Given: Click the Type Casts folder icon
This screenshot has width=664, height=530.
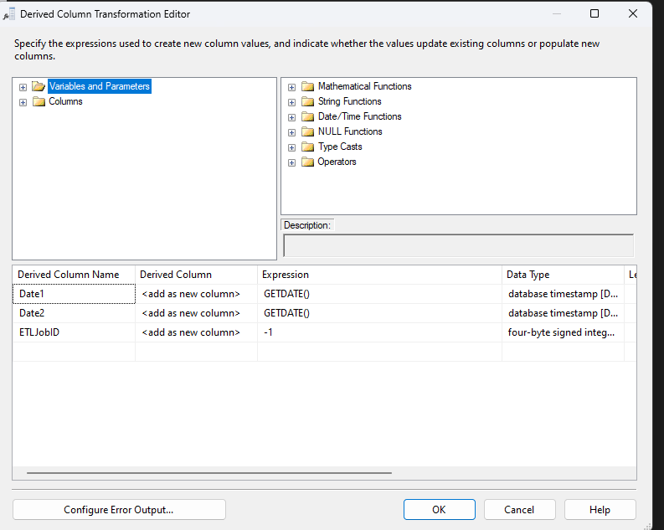Looking at the screenshot, I should coord(307,147).
